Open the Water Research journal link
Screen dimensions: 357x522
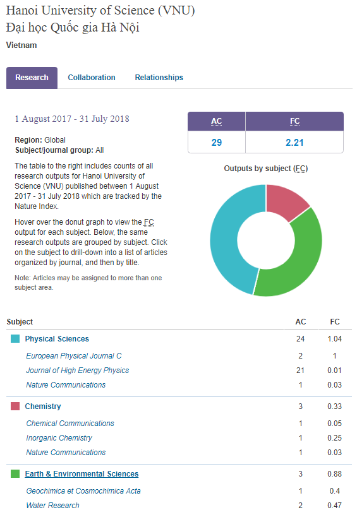point(53,506)
